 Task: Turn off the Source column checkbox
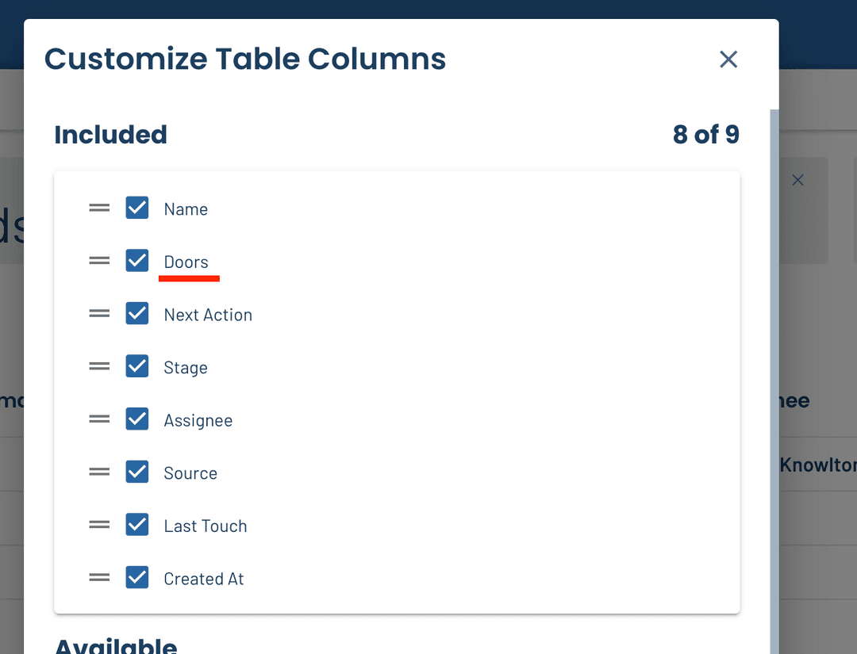(137, 472)
